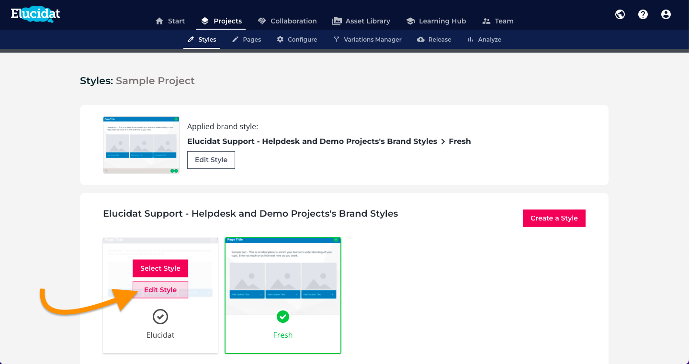Open the Variations Manager tab
689x364 pixels.
tap(367, 39)
